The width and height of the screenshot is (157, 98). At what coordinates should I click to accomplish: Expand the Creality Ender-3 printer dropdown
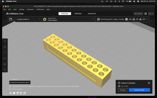28,19
